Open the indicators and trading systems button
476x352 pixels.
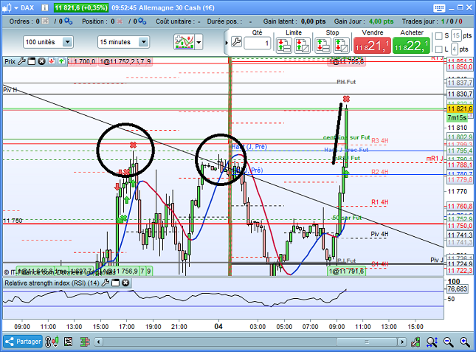[x=184, y=42]
